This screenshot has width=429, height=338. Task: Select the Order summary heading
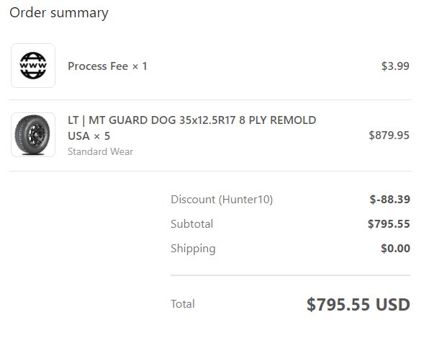pos(59,13)
